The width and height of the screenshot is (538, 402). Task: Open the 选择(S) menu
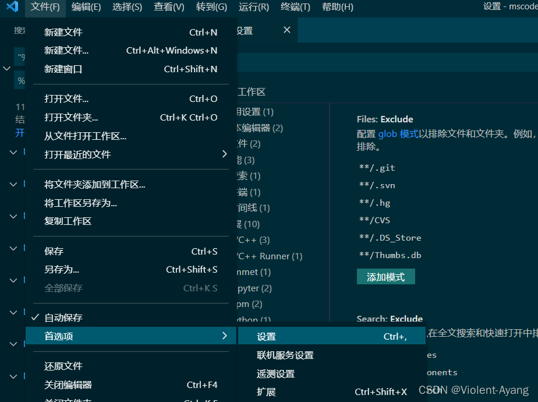pyautogui.click(x=127, y=7)
